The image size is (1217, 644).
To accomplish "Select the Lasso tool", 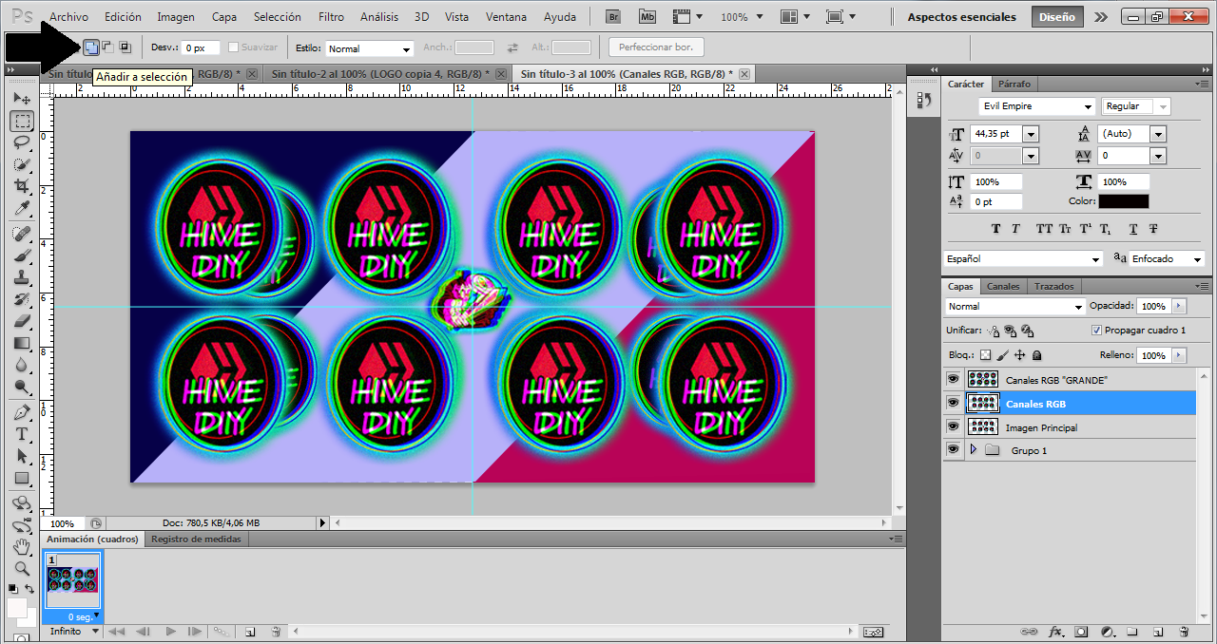I will pos(22,142).
